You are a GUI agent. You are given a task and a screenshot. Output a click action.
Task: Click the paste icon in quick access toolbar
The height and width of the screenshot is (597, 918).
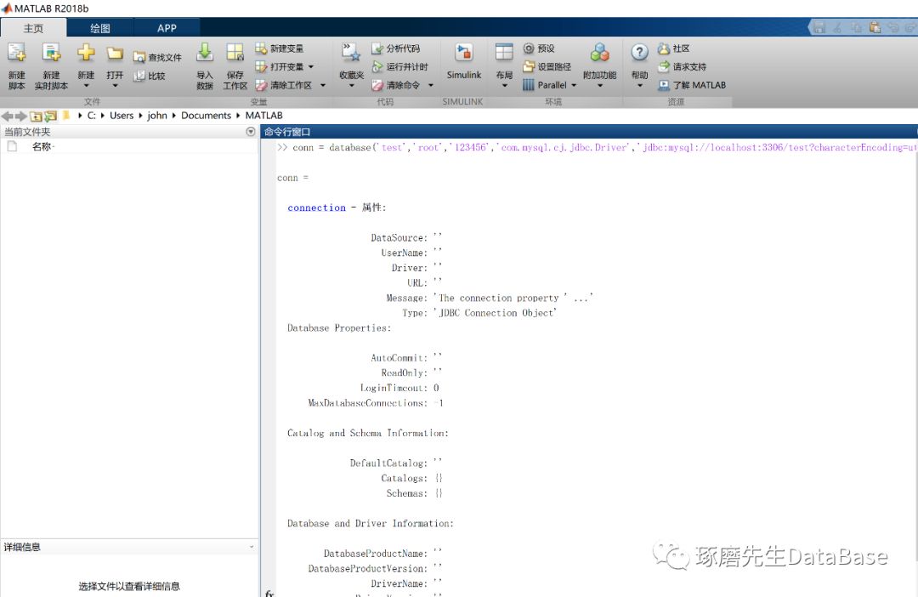point(875,27)
